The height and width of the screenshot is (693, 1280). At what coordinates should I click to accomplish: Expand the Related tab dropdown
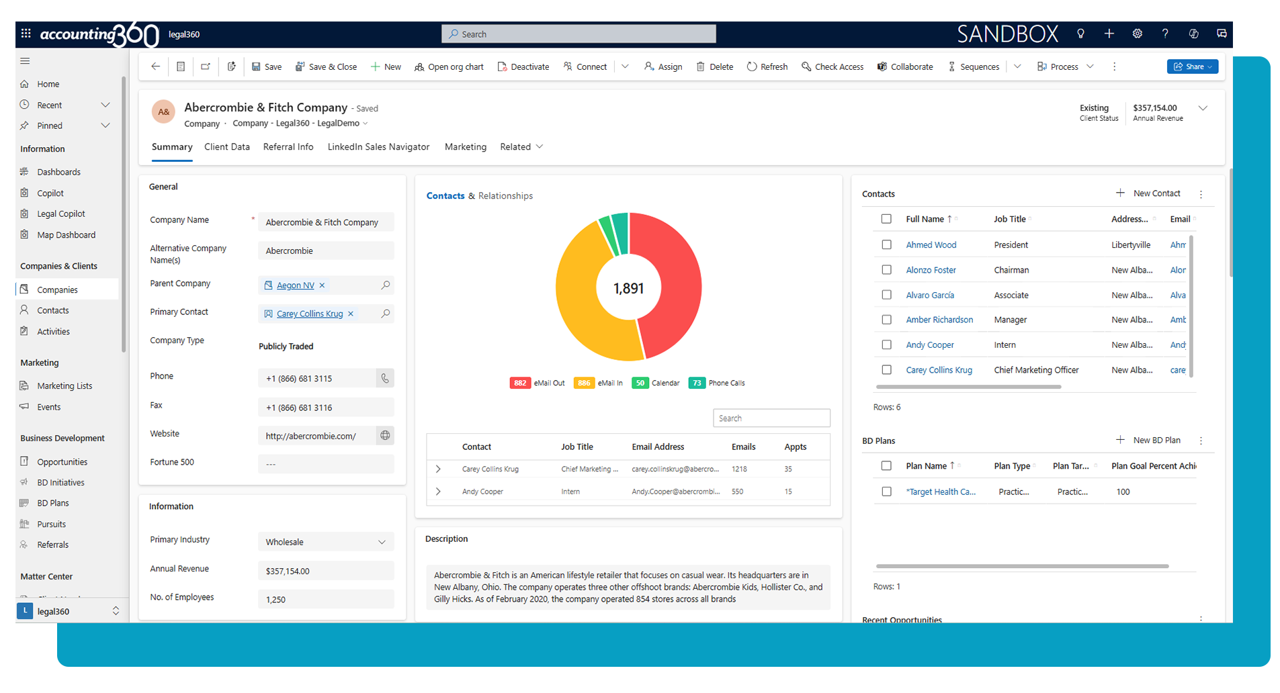521,147
